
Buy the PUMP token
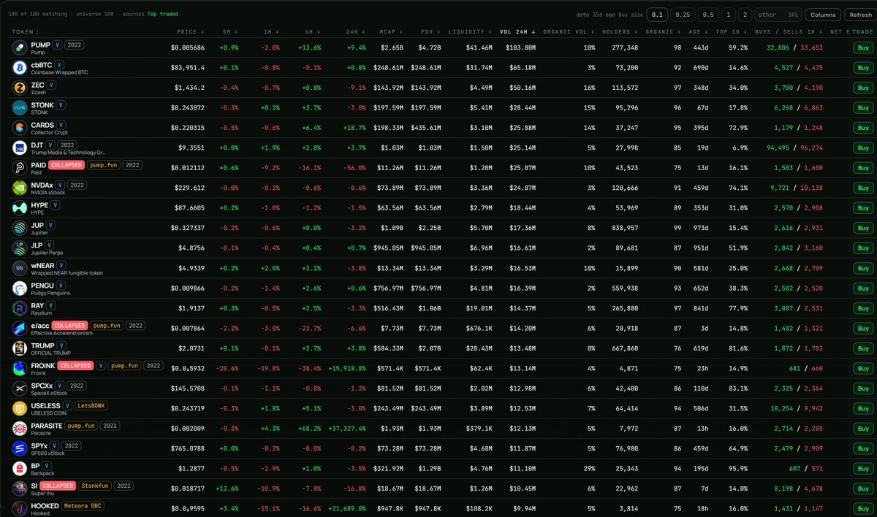point(863,47)
